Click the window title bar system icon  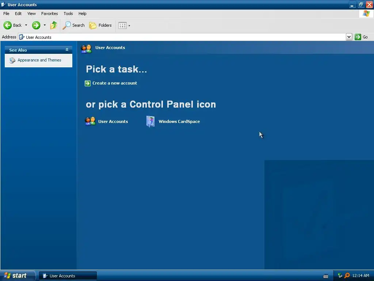(x=3, y=4)
